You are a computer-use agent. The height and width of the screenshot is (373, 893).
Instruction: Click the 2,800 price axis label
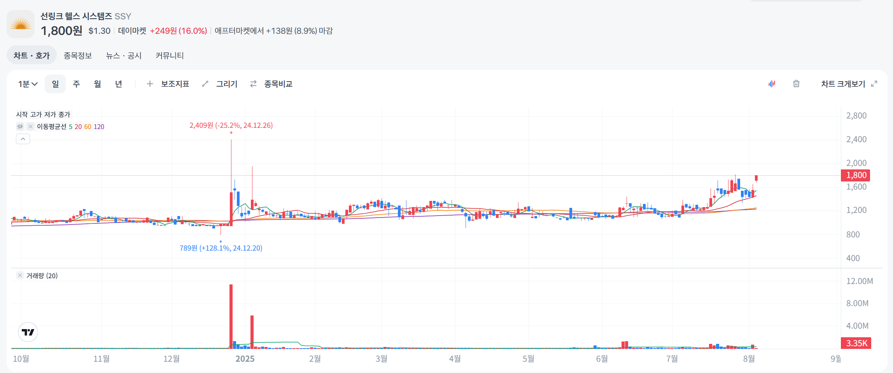[856, 115]
